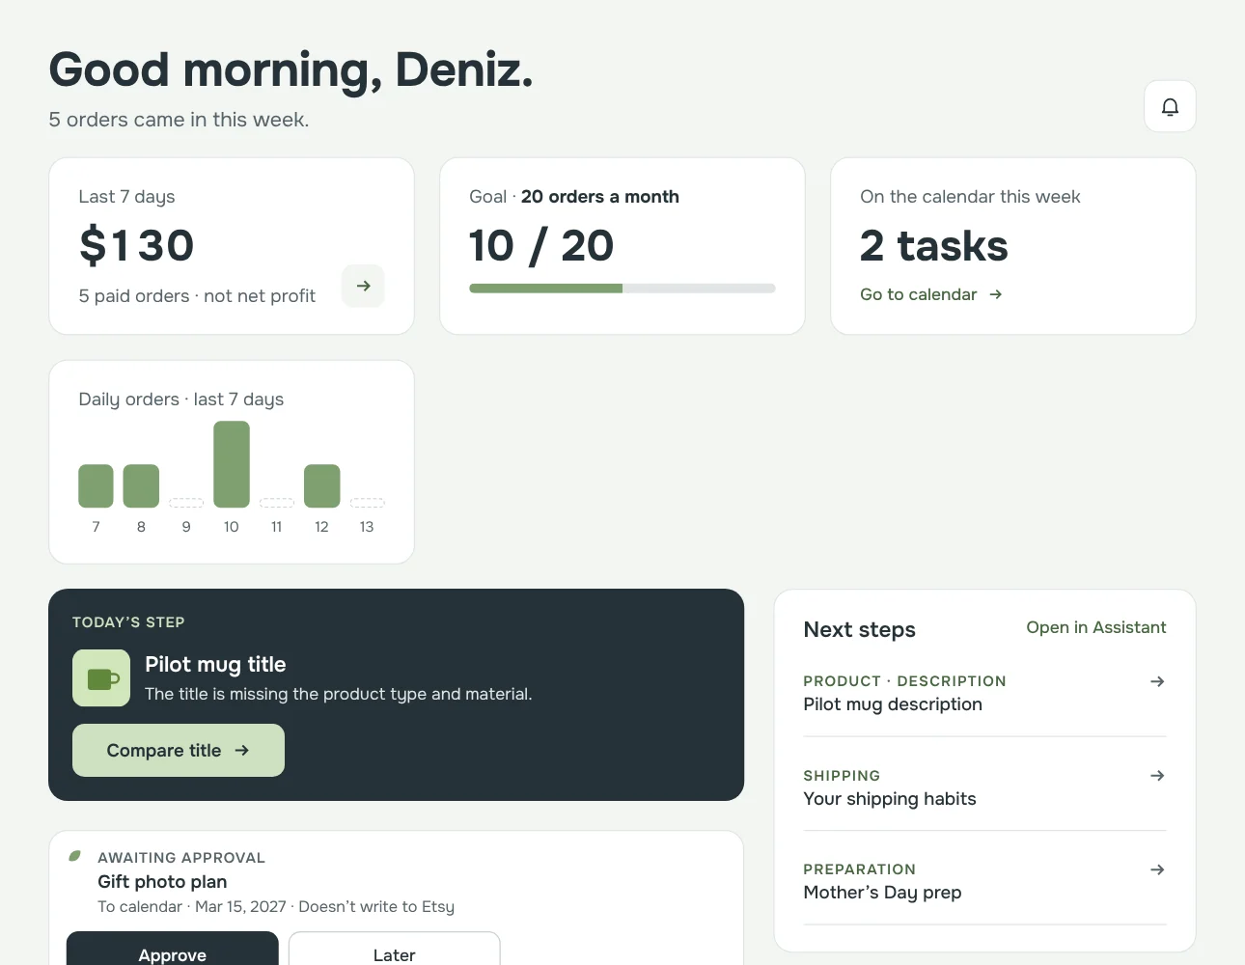1245x965 pixels.
Task: Click '5 paid orders · not net profit' text
Action: (x=197, y=296)
